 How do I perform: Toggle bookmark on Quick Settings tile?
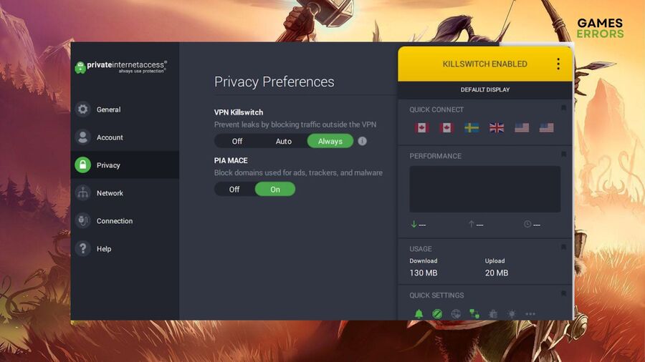563,293
